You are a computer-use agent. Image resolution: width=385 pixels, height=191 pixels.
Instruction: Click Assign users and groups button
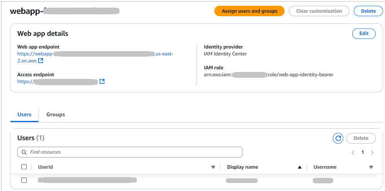point(249,11)
